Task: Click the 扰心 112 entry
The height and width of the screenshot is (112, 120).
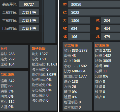Action: click(x=7, y=102)
